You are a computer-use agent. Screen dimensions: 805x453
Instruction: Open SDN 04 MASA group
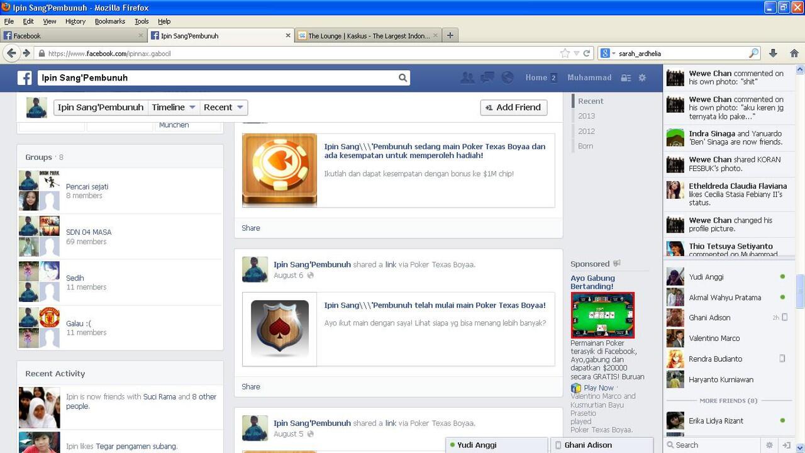[x=89, y=232]
